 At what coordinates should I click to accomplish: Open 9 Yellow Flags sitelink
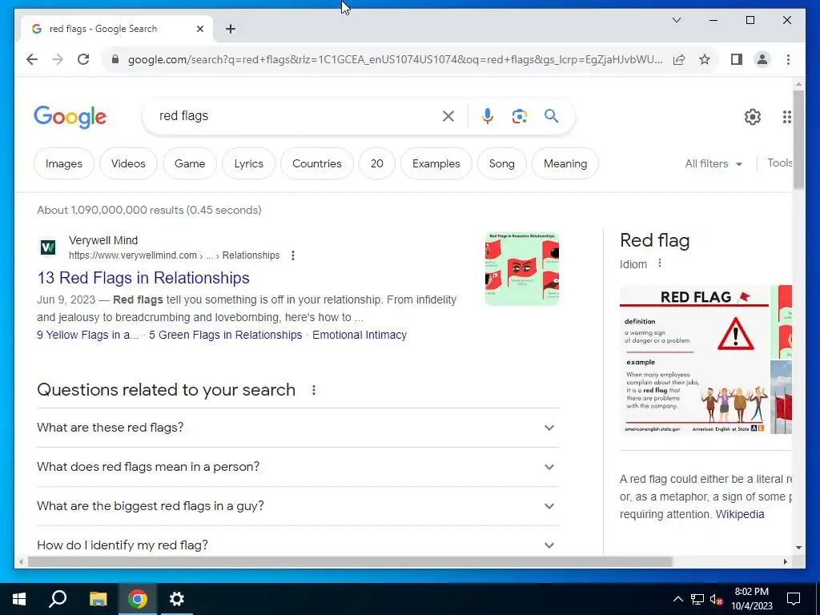(x=88, y=335)
